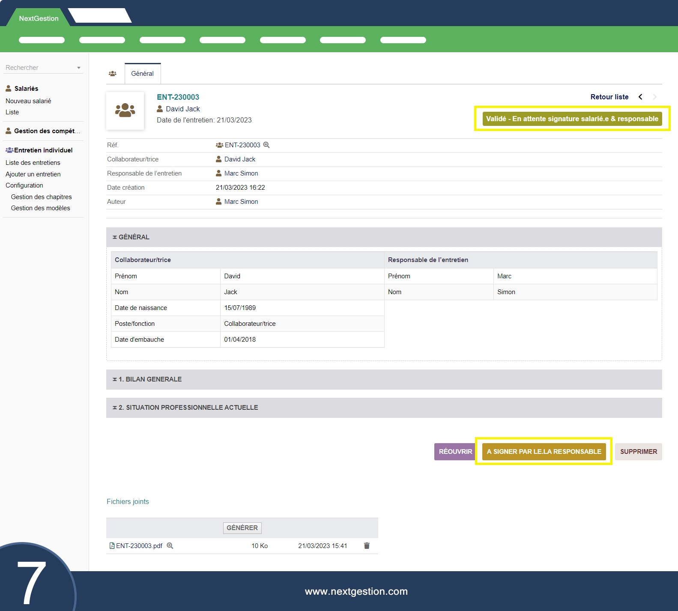Click the PDF file icon for ENT-230003.pdf

coord(112,546)
